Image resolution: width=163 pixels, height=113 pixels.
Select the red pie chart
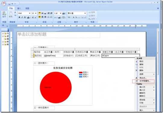click(x=56, y=87)
